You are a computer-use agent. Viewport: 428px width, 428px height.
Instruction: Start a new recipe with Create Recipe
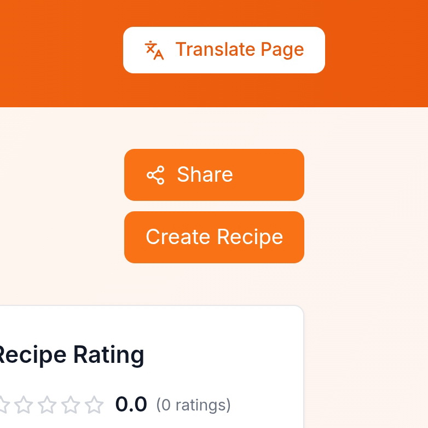pos(214,237)
